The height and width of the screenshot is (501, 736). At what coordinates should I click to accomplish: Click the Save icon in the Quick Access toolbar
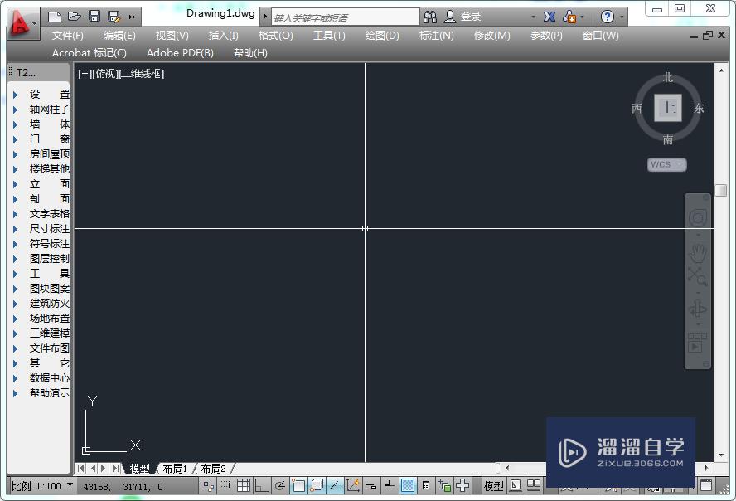point(94,15)
